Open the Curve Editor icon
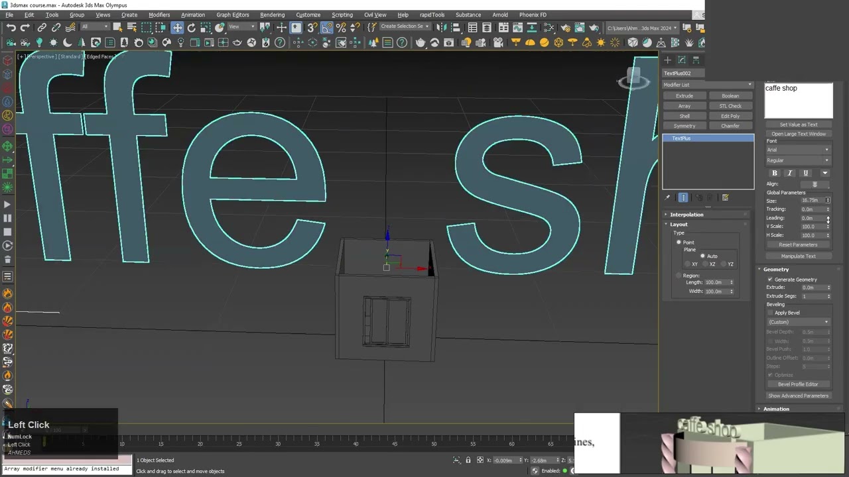Screen dimensions: 849x477 518,27
